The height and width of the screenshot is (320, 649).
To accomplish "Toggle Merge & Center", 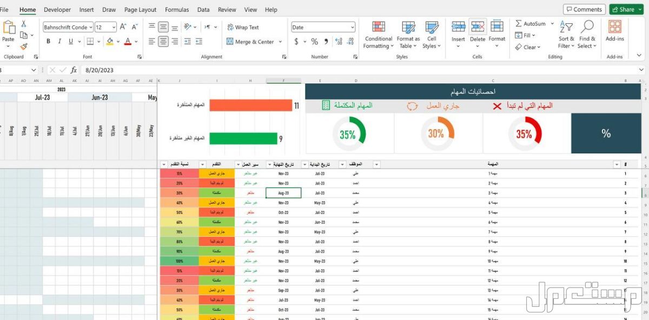I will (x=250, y=42).
